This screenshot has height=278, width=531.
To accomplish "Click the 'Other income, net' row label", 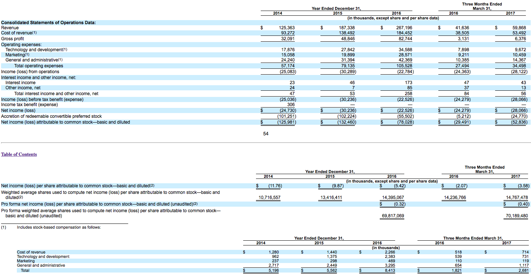I will click(23, 88).
